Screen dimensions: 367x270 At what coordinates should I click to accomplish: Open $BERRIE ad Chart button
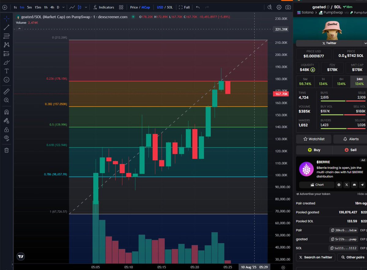[x=317, y=185]
